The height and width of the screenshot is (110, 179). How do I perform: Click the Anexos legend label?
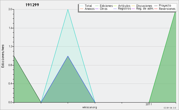(x=89, y=9)
